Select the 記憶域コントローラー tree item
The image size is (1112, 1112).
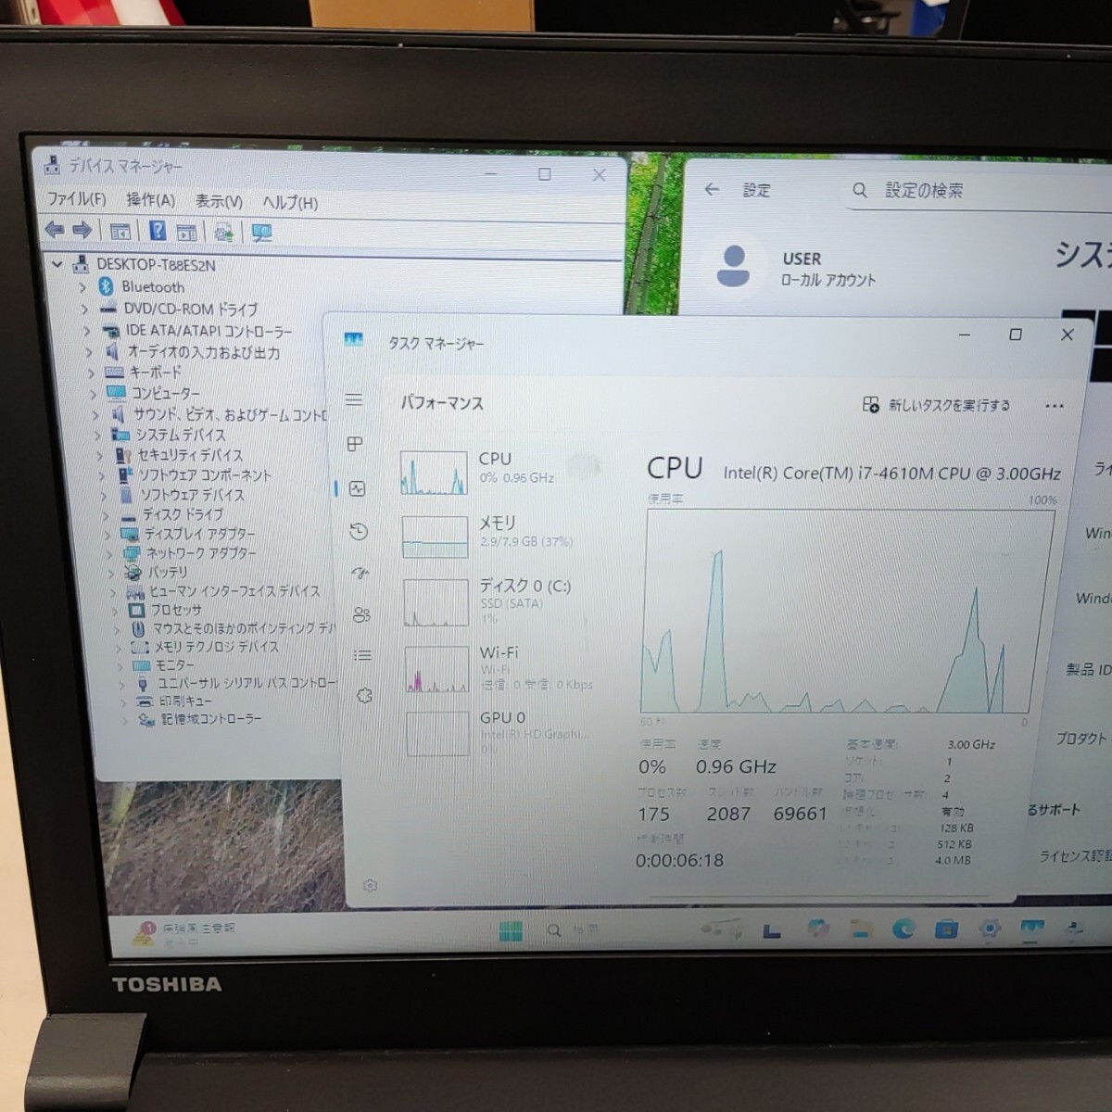click(x=211, y=718)
